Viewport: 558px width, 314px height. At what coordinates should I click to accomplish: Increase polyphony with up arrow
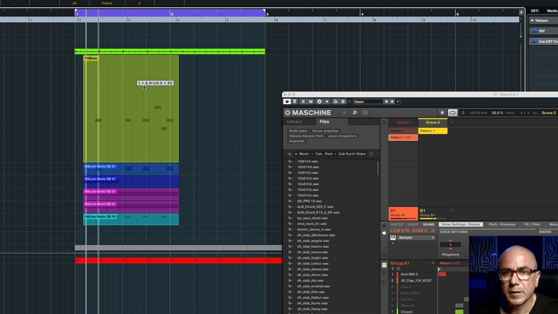tap(450, 241)
